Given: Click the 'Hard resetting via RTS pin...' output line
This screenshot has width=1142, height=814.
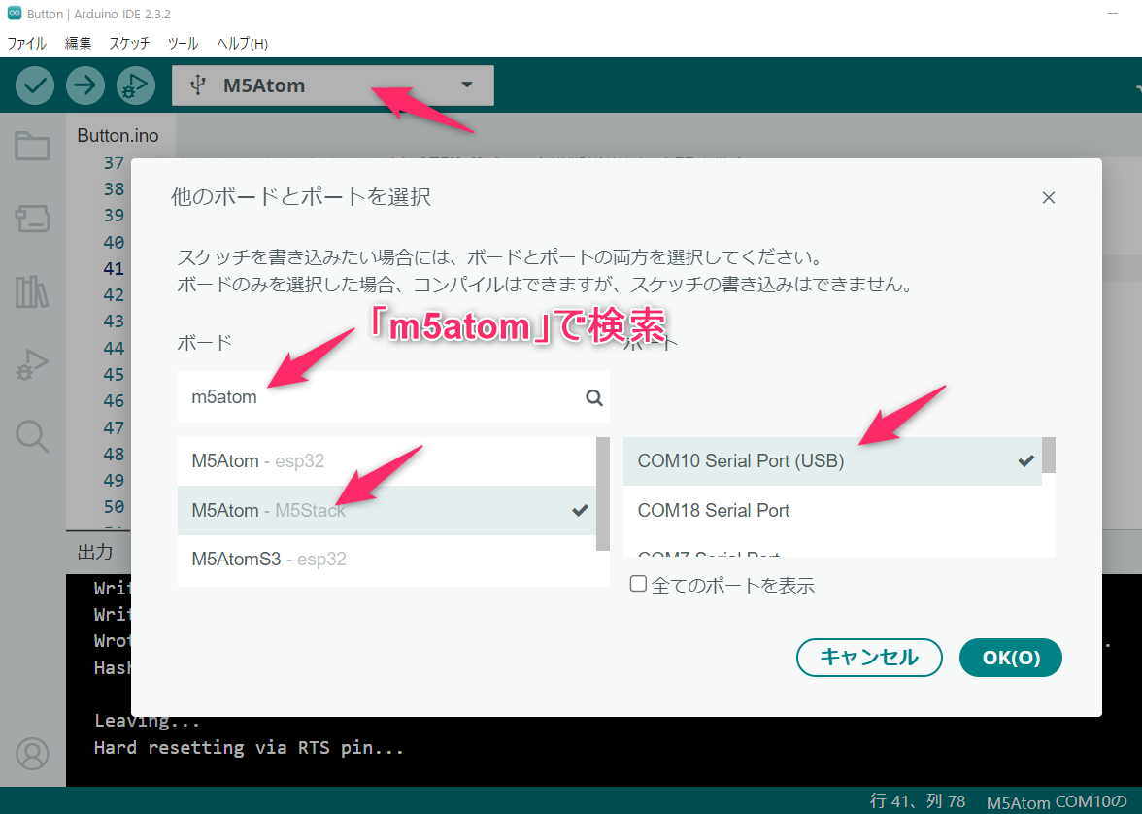Looking at the screenshot, I should (249, 748).
